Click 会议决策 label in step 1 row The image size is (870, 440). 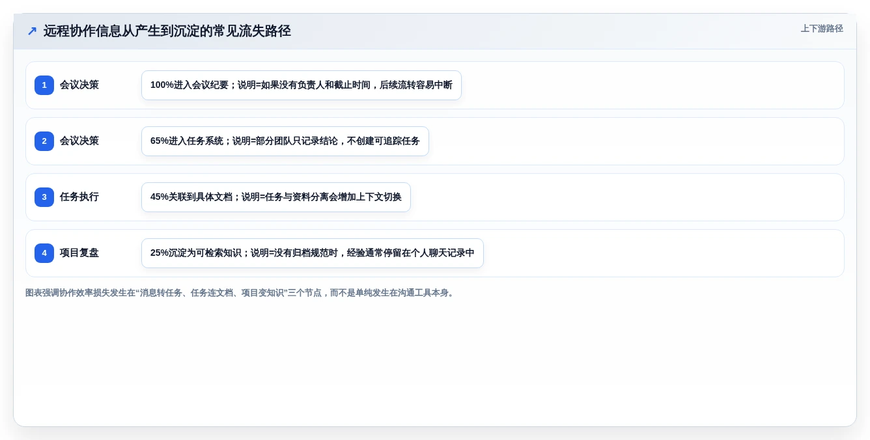(79, 85)
